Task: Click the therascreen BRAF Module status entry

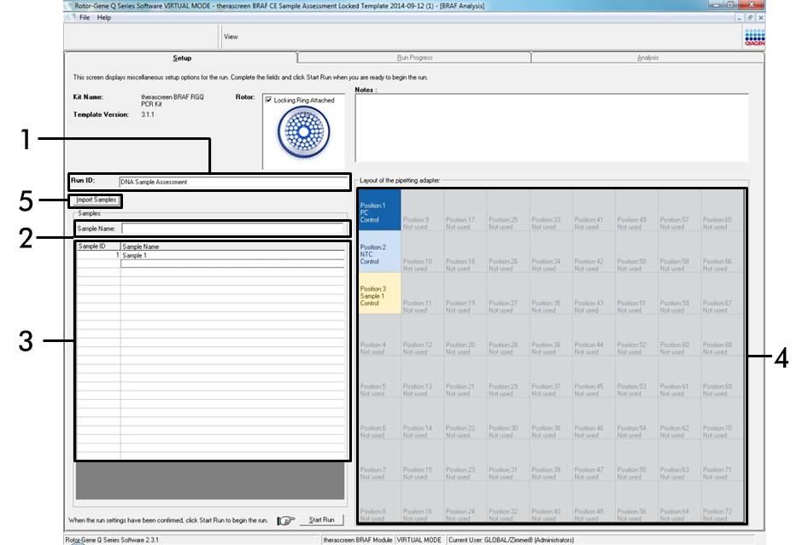Action: (x=358, y=540)
